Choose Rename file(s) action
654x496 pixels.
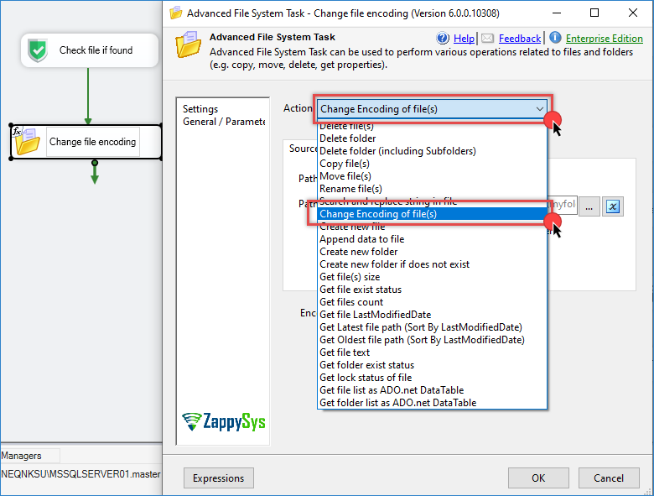coord(432,189)
